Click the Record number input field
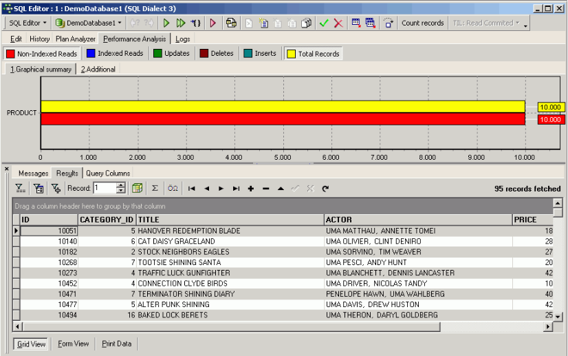 105,188
